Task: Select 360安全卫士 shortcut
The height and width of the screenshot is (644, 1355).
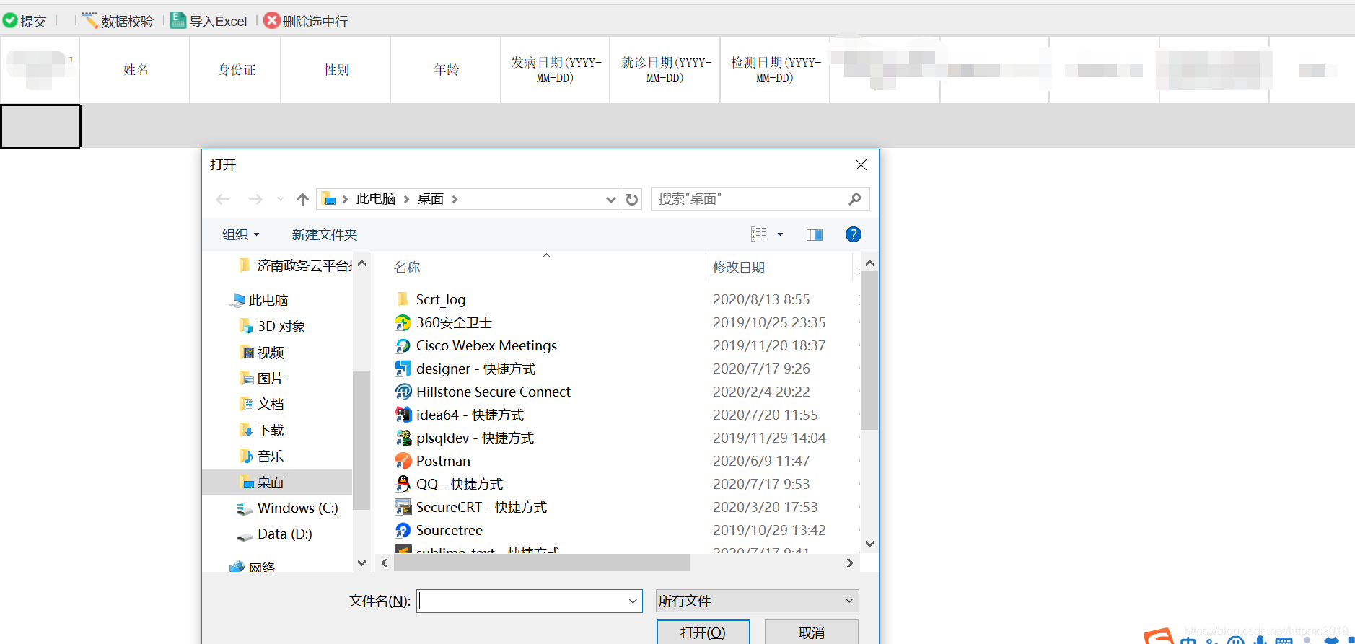Action: (443, 322)
